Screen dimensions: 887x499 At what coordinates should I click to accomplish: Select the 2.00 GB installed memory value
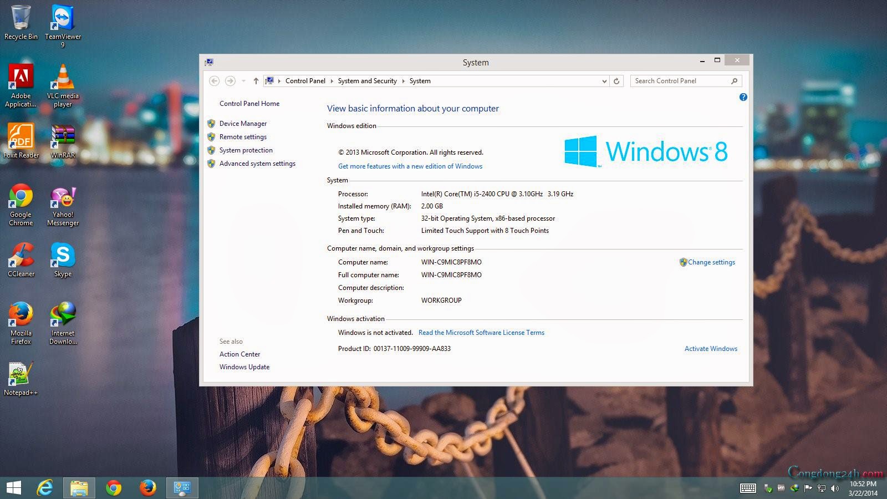(x=432, y=206)
